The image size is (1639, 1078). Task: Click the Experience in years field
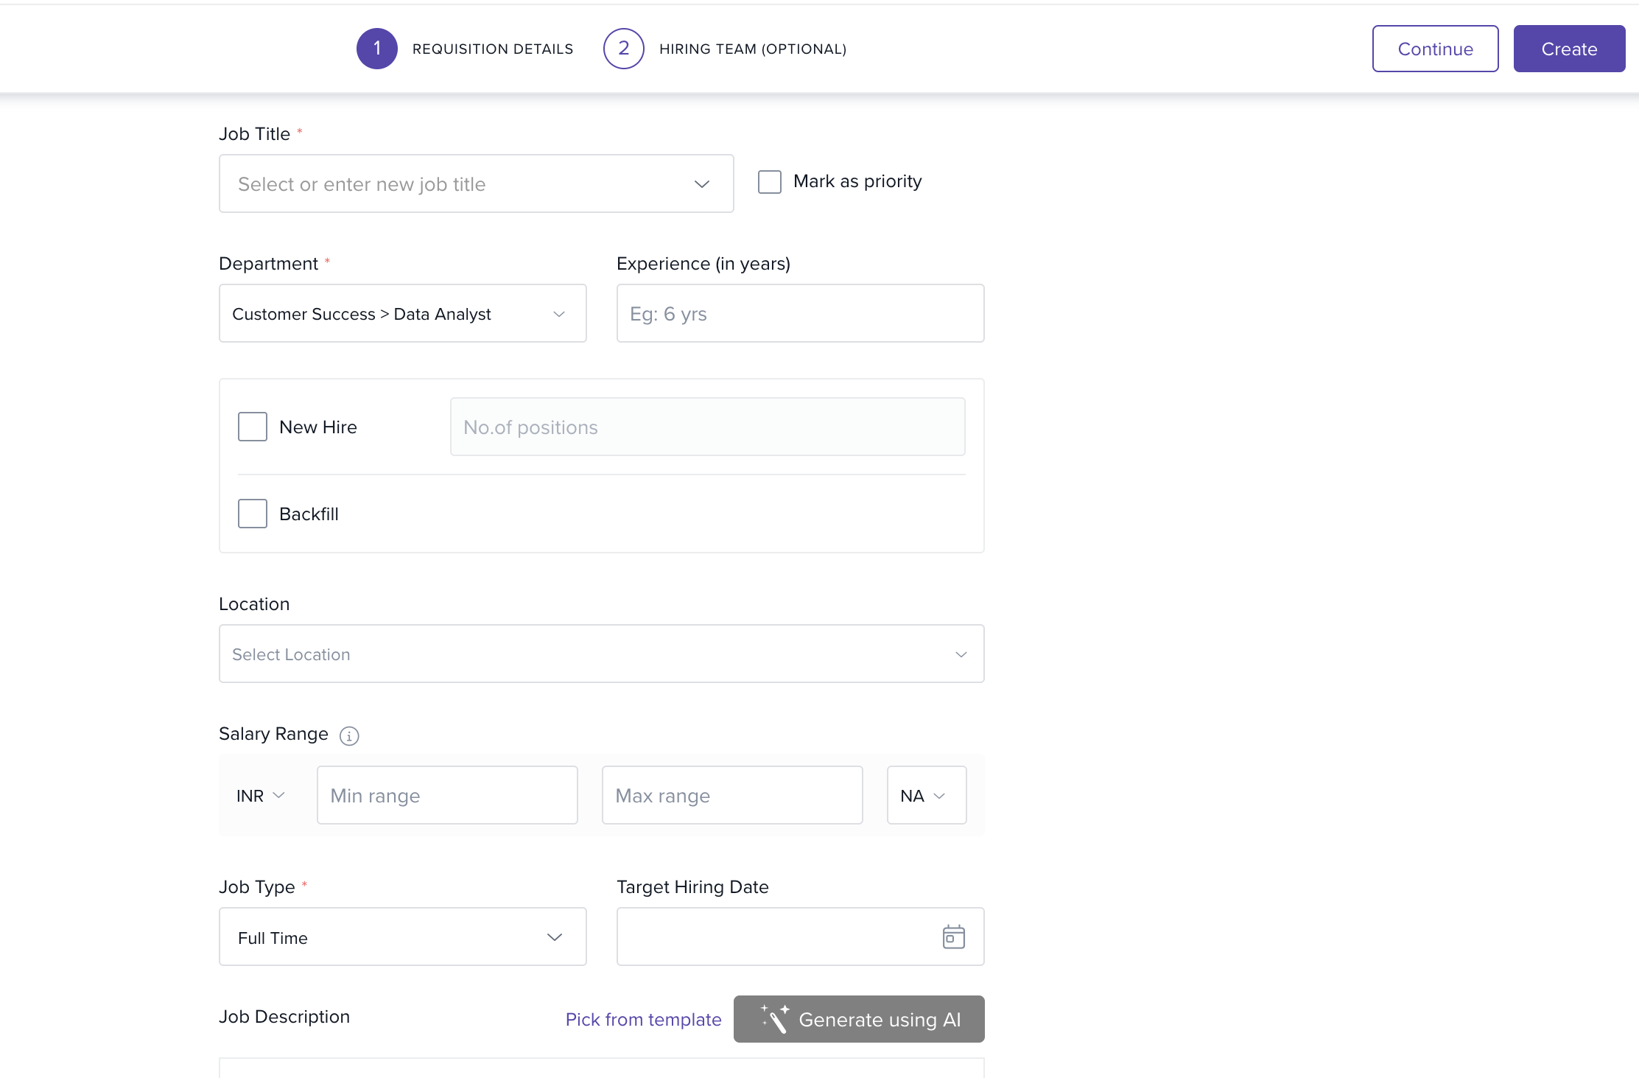[800, 314]
